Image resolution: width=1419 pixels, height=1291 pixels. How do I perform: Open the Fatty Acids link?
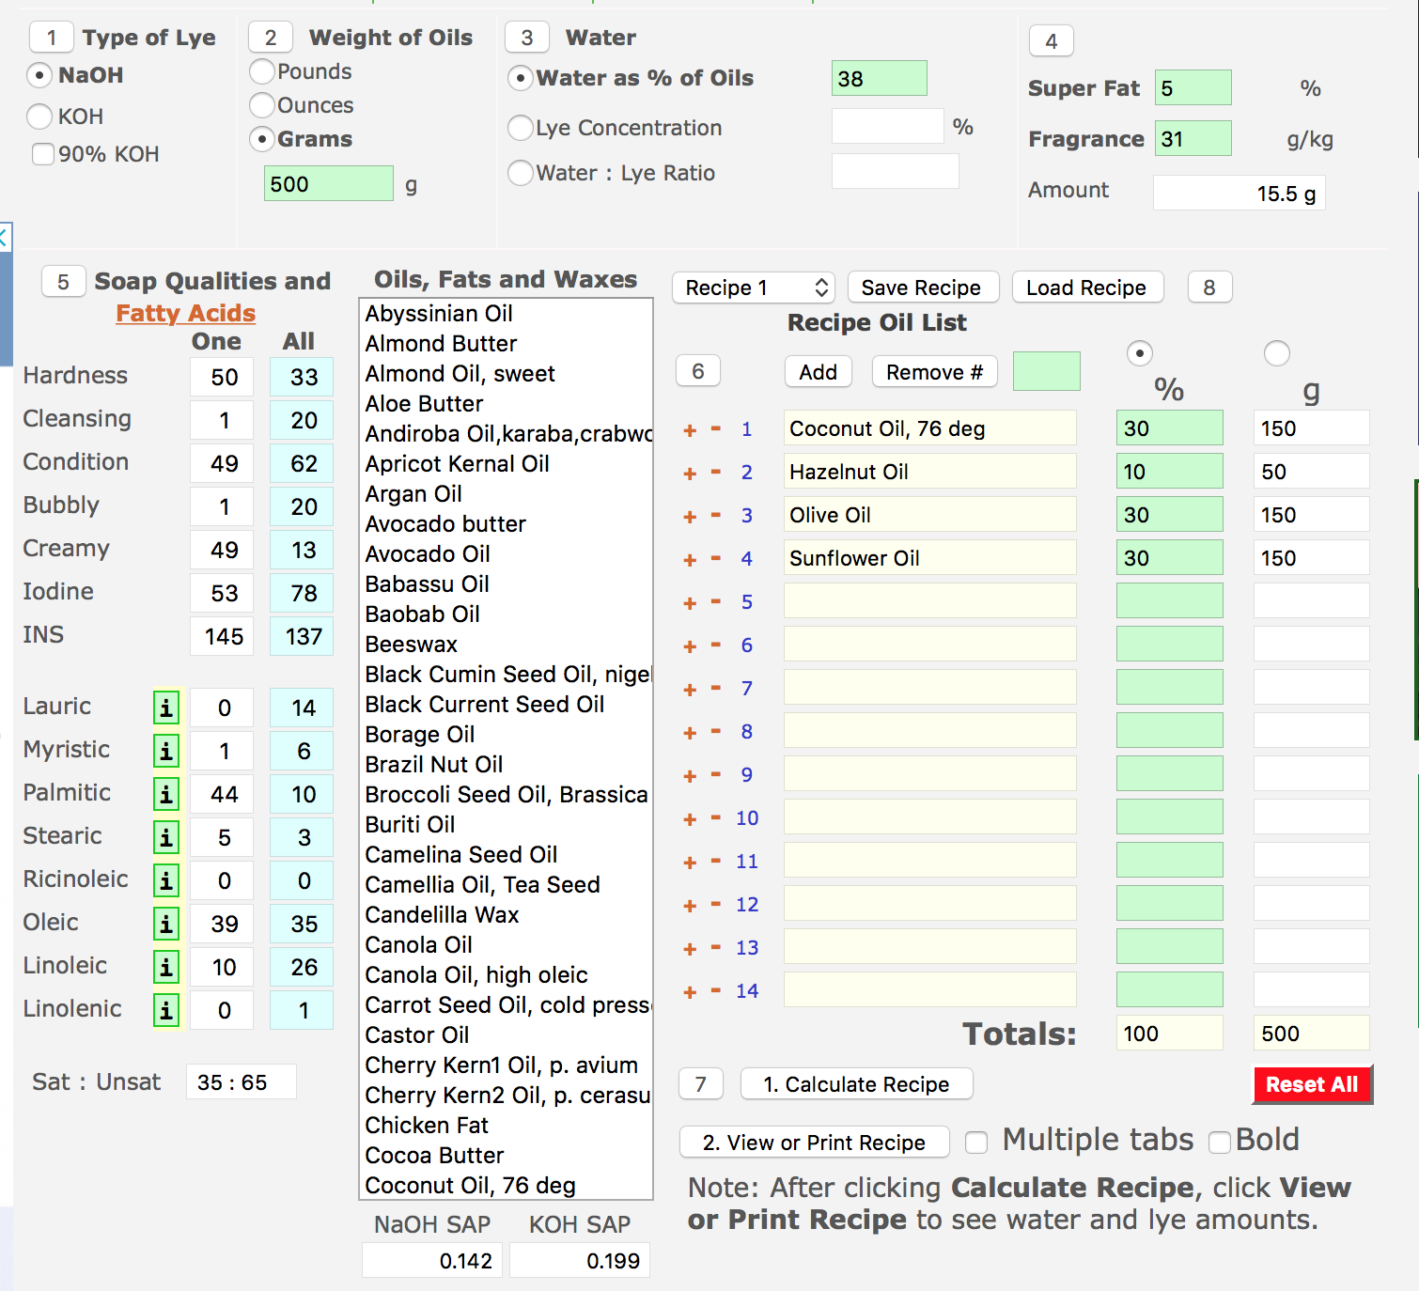point(186,313)
